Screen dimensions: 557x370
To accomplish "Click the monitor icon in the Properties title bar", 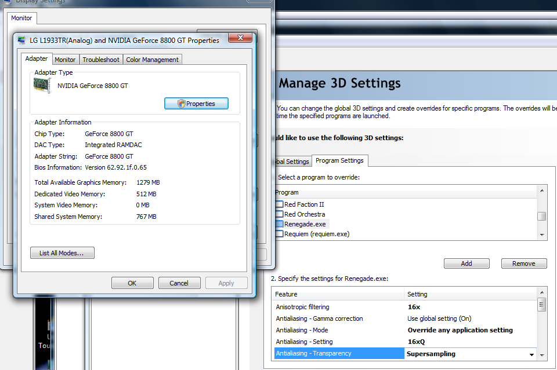I will tap(22, 41).
